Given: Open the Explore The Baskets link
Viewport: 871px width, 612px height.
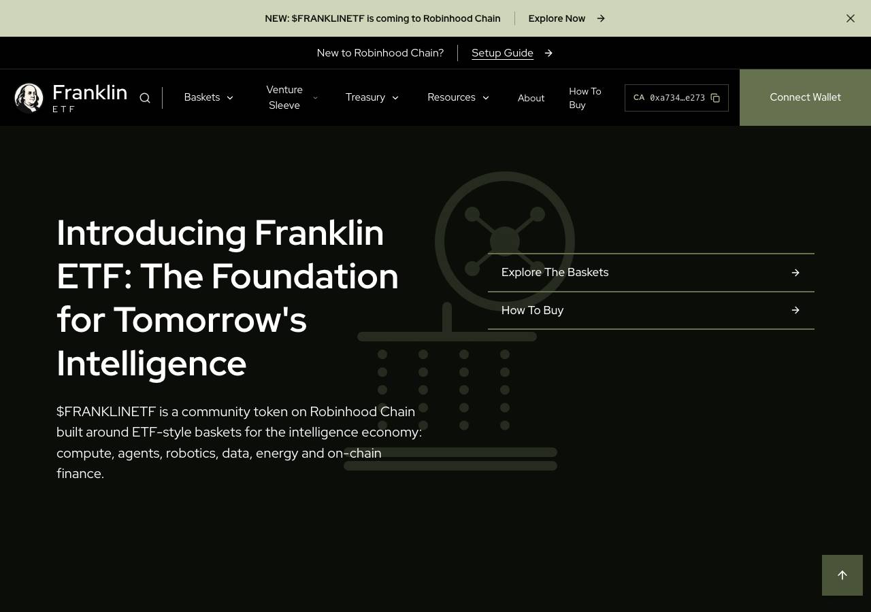Looking at the screenshot, I should 651,273.
